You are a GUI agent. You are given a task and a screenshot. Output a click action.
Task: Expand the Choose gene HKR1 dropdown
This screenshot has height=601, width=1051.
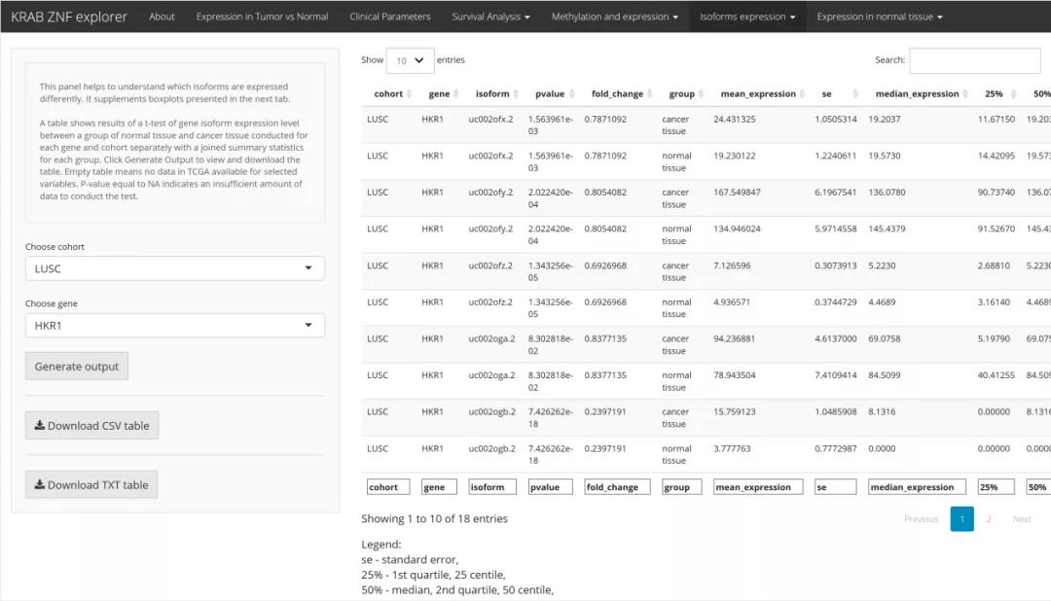(175, 326)
